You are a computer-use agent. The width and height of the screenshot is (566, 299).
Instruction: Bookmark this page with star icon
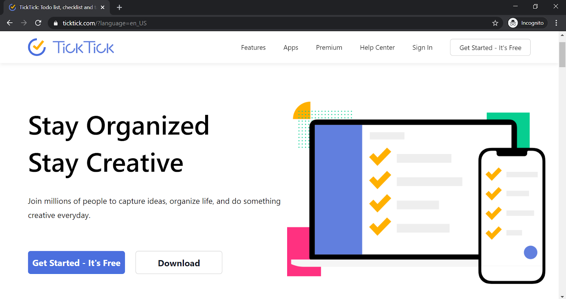[495, 23]
